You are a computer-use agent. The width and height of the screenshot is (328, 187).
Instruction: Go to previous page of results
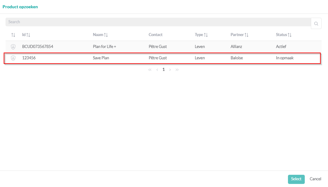coord(157,70)
